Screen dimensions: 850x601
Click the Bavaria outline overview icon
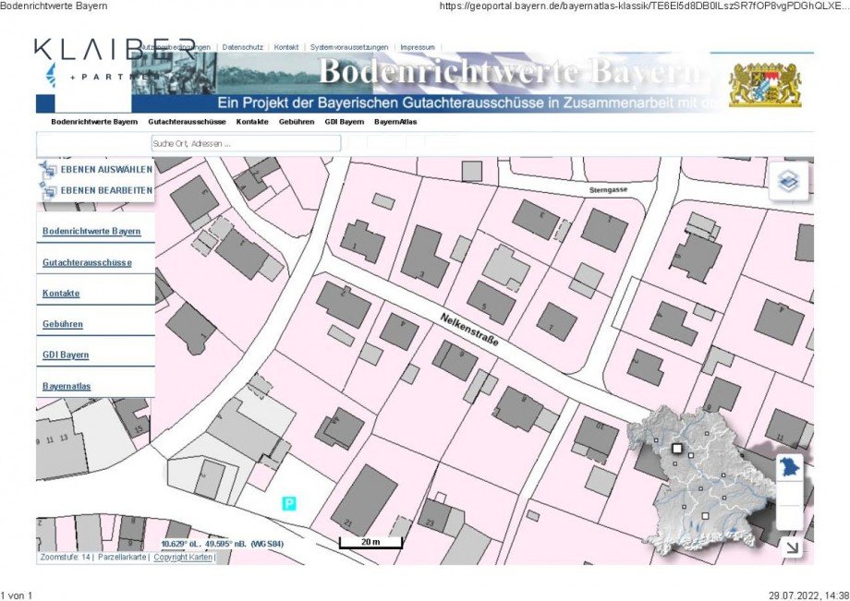click(789, 468)
